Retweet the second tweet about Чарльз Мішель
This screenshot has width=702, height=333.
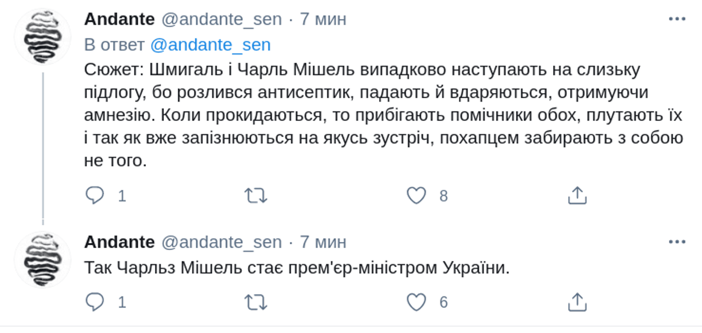256,302
